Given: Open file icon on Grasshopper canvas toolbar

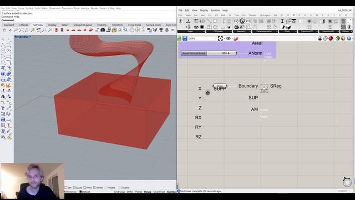Looking at the screenshot, I should [x=180, y=38].
